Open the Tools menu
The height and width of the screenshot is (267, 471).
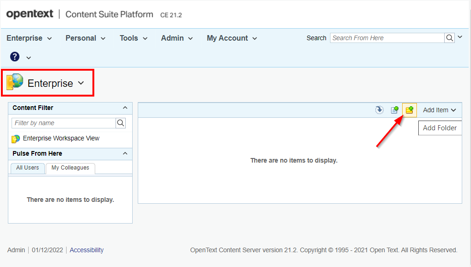coord(133,38)
